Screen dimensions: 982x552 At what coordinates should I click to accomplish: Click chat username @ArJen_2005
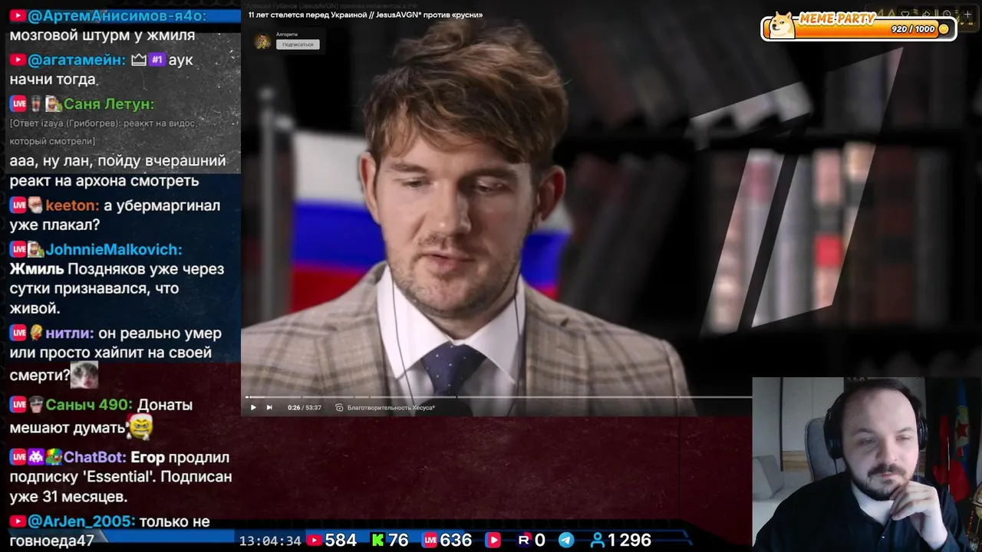coord(81,521)
